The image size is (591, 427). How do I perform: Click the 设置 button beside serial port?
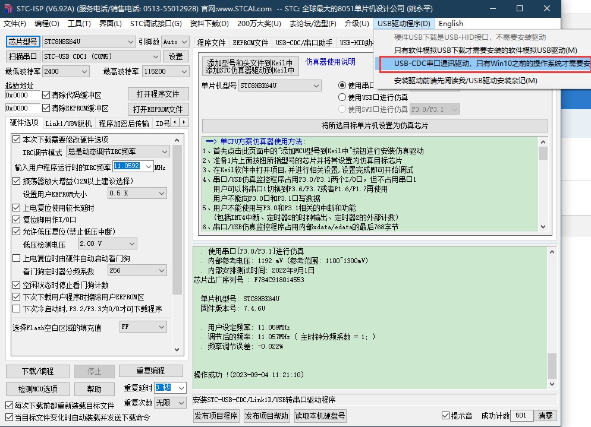(175, 56)
